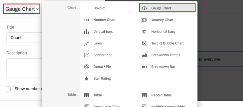This screenshot has height=107, width=243.
Task: Pick the Lines chart icon
Action: [x=86, y=43]
